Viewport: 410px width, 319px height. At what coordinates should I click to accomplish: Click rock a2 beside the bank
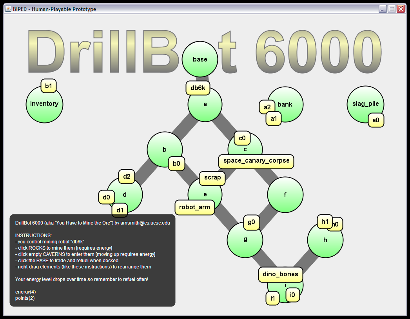click(267, 107)
